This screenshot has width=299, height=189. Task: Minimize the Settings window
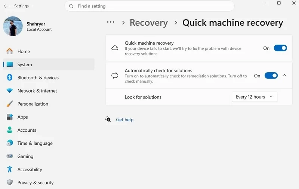click(264, 3)
